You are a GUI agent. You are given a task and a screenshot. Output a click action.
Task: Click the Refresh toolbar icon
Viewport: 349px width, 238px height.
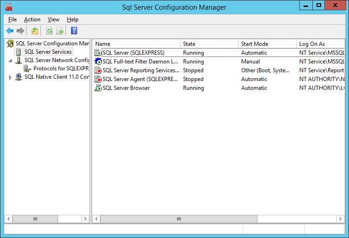click(49, 31)
